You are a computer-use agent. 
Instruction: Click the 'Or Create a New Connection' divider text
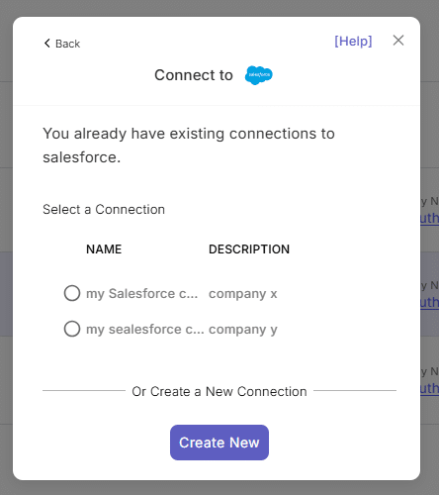click(219, 391)
